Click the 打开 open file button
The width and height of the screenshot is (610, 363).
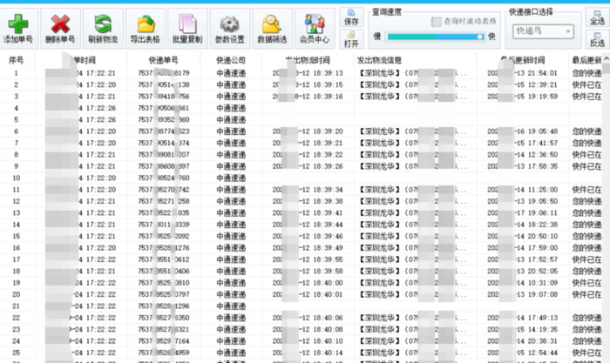(x=351, y=39)
